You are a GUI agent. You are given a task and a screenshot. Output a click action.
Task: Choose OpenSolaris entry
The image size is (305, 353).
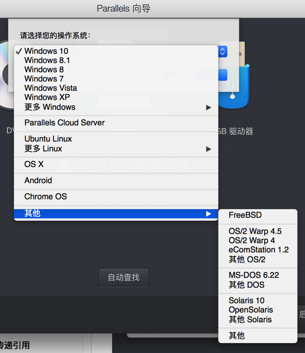click(x=258, y=310)
